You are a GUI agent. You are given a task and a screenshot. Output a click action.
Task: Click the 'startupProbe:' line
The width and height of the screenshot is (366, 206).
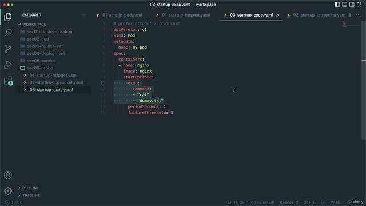click(138, 77)
